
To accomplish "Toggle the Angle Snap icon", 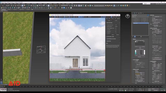I will pyautogui.click(x=53, y=5).
